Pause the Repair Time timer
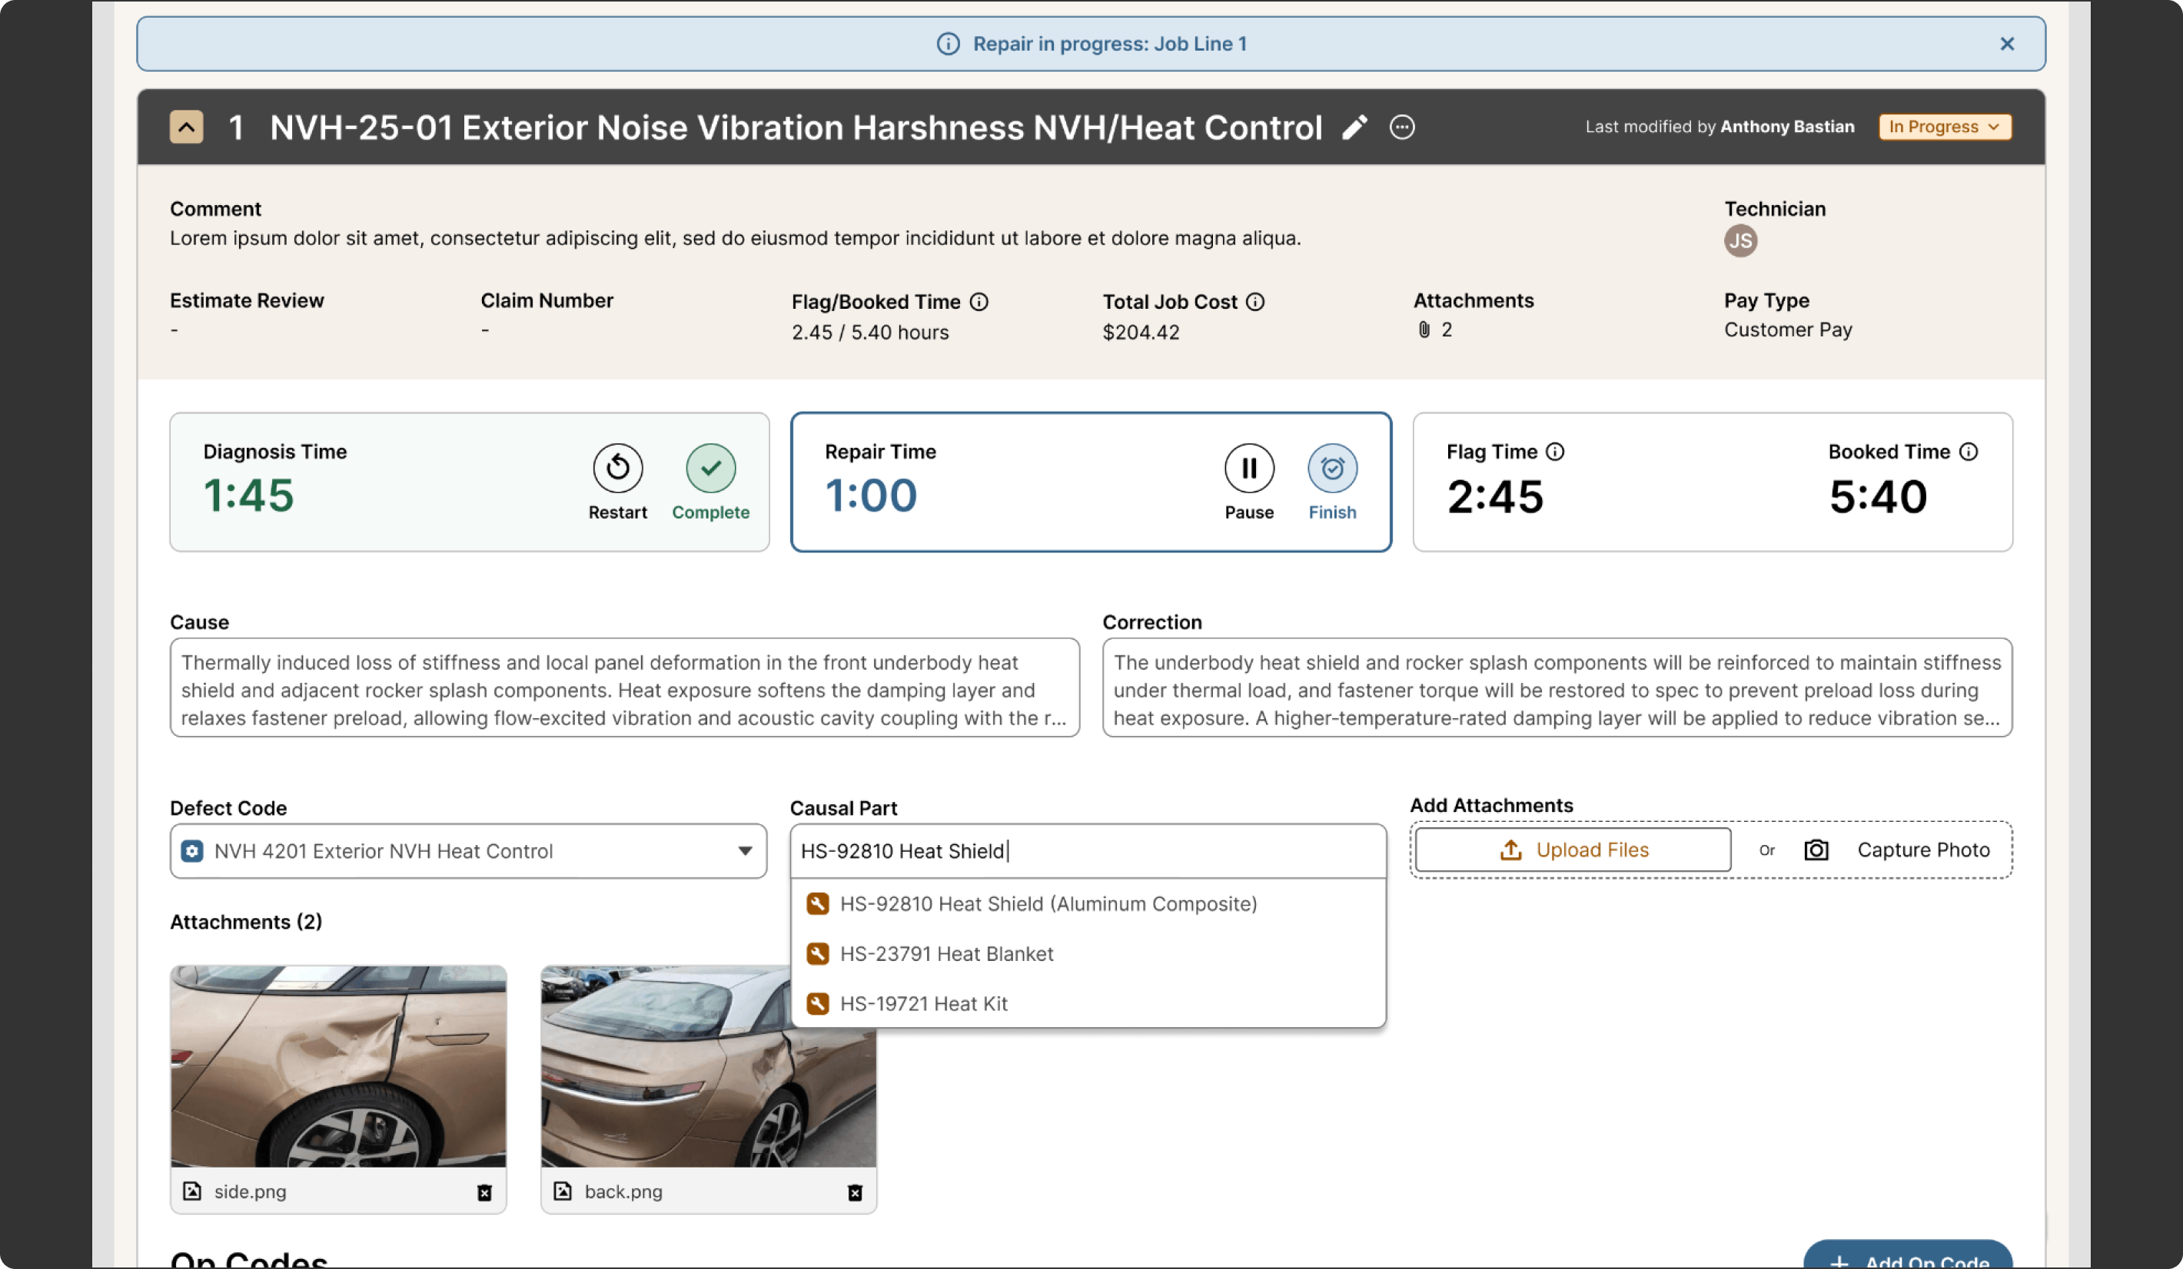 [x=1248, y=469]
